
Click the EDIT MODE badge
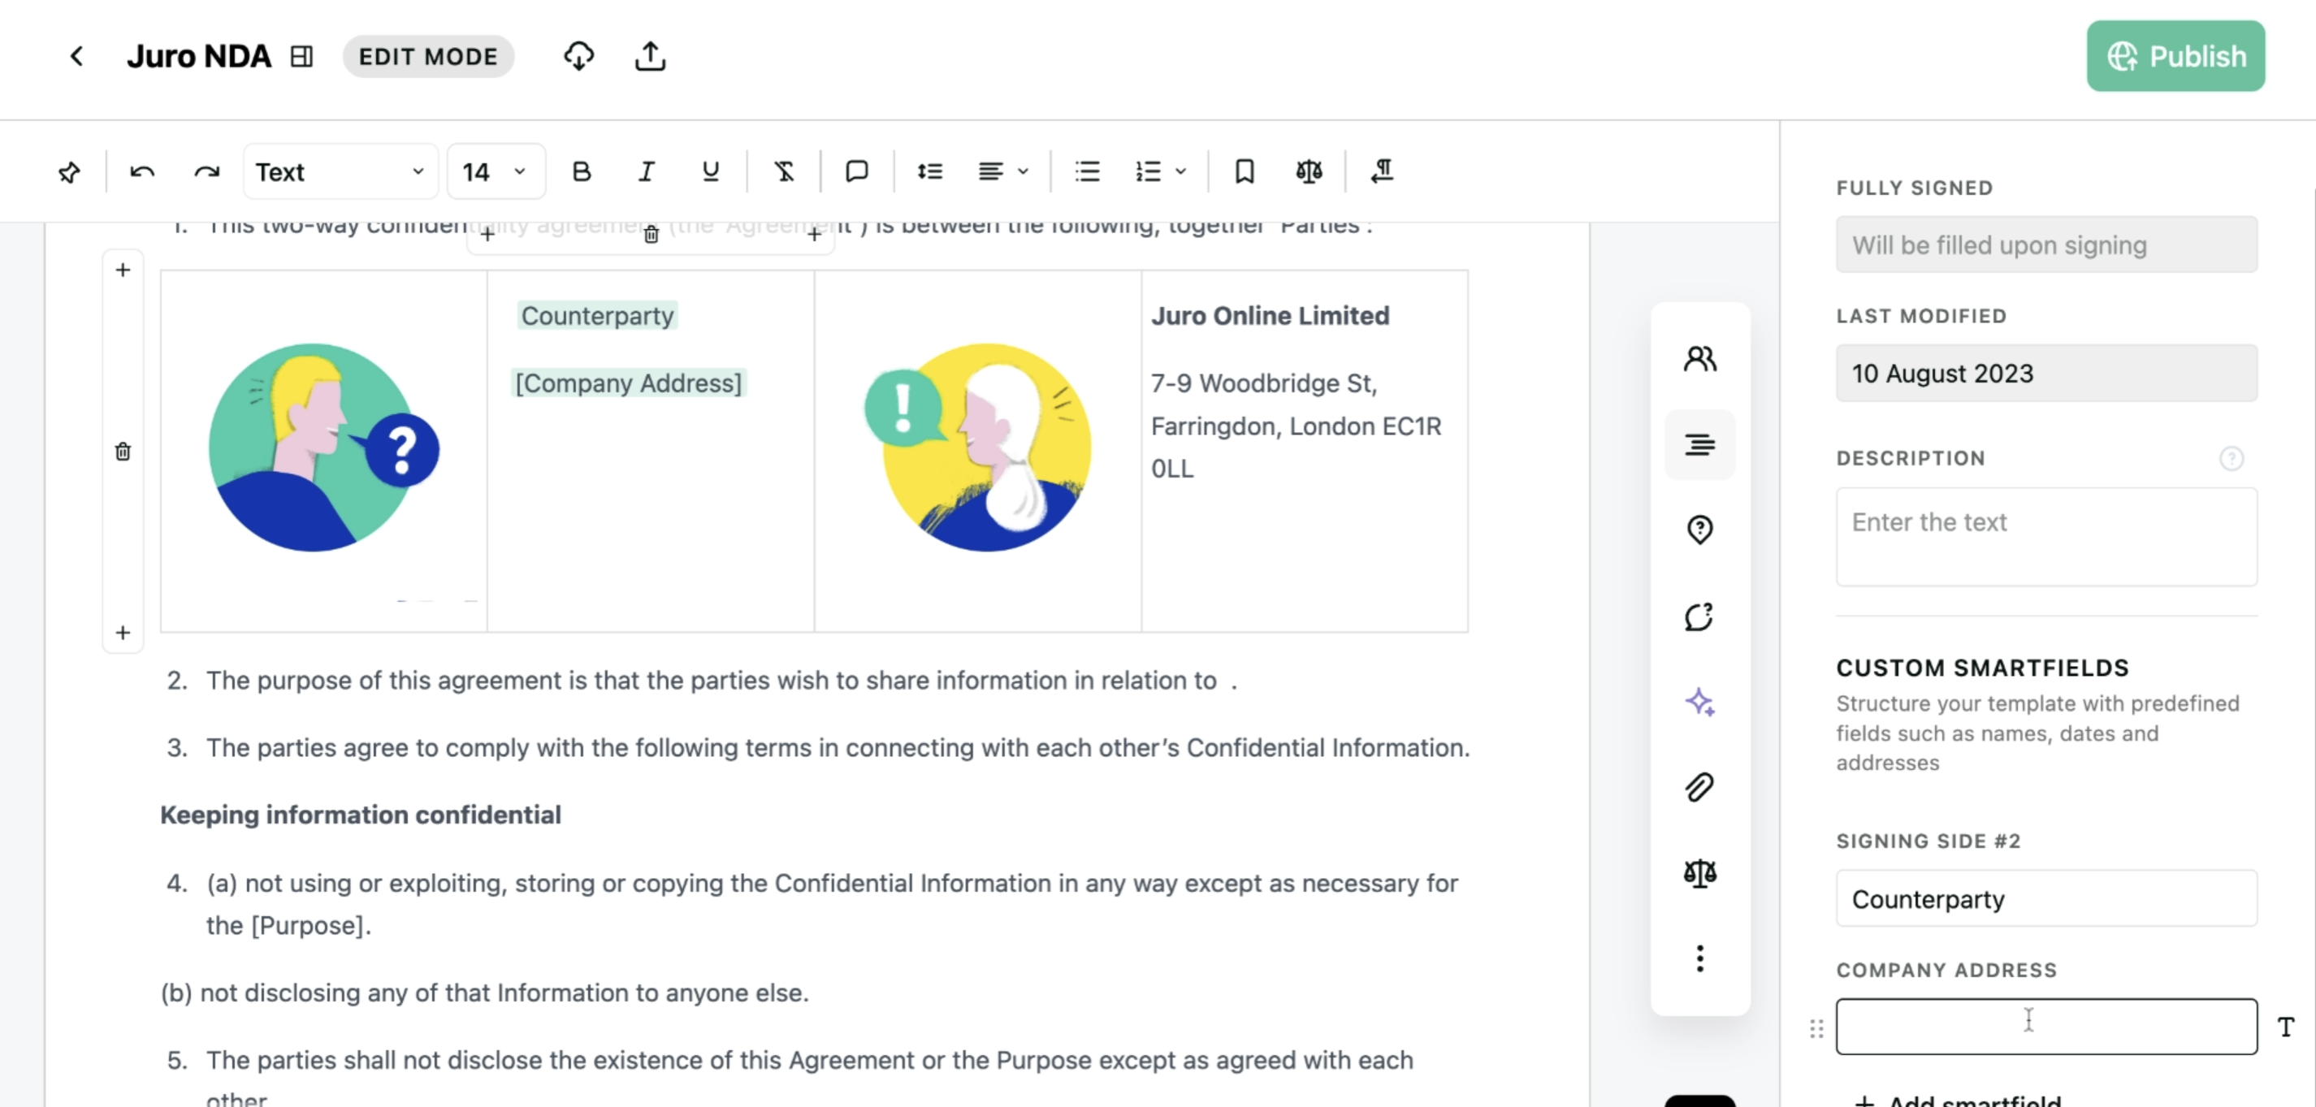pos(428,56)
